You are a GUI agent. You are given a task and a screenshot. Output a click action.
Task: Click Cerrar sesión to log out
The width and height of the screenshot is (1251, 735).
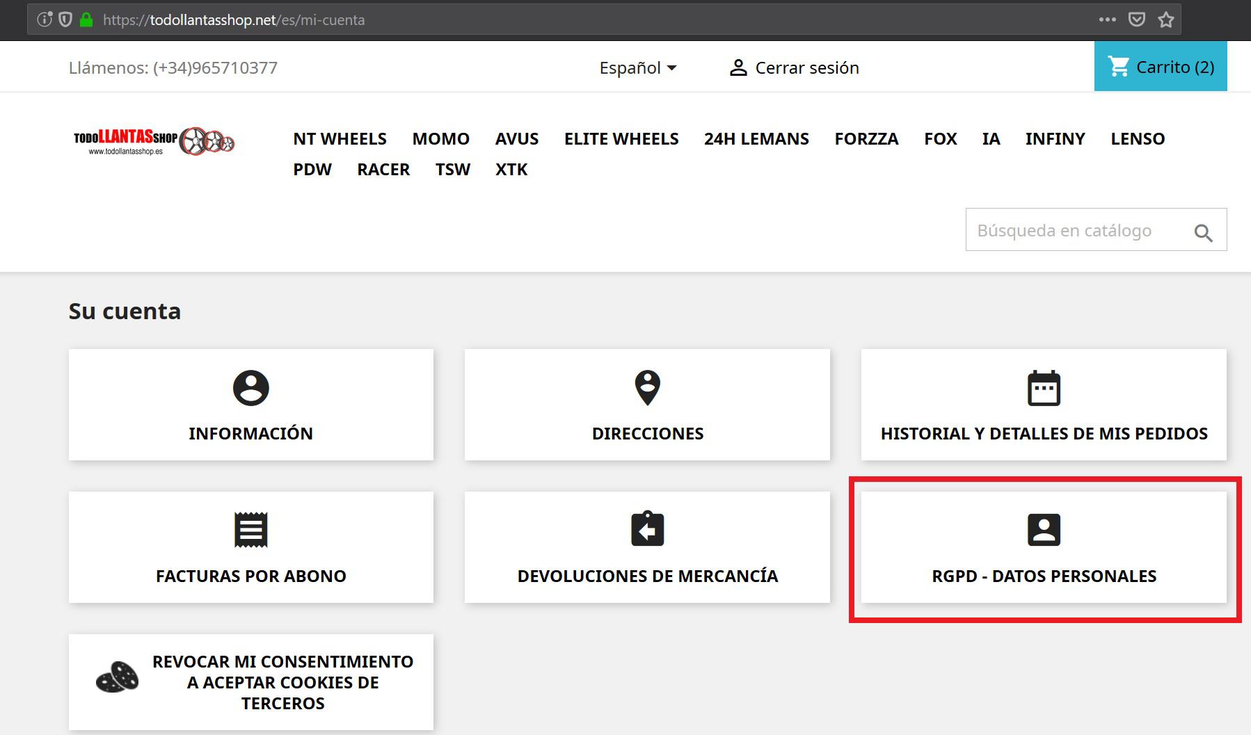[x=794, y=67]
